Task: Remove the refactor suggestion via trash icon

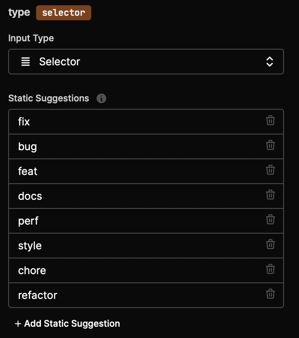Action: (270, 294)
